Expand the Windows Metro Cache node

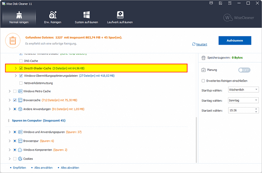tap(9, 91)
